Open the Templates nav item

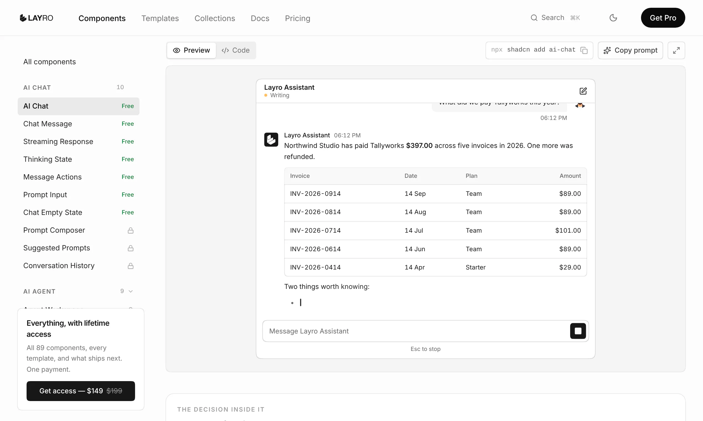[x=160, y=18]
